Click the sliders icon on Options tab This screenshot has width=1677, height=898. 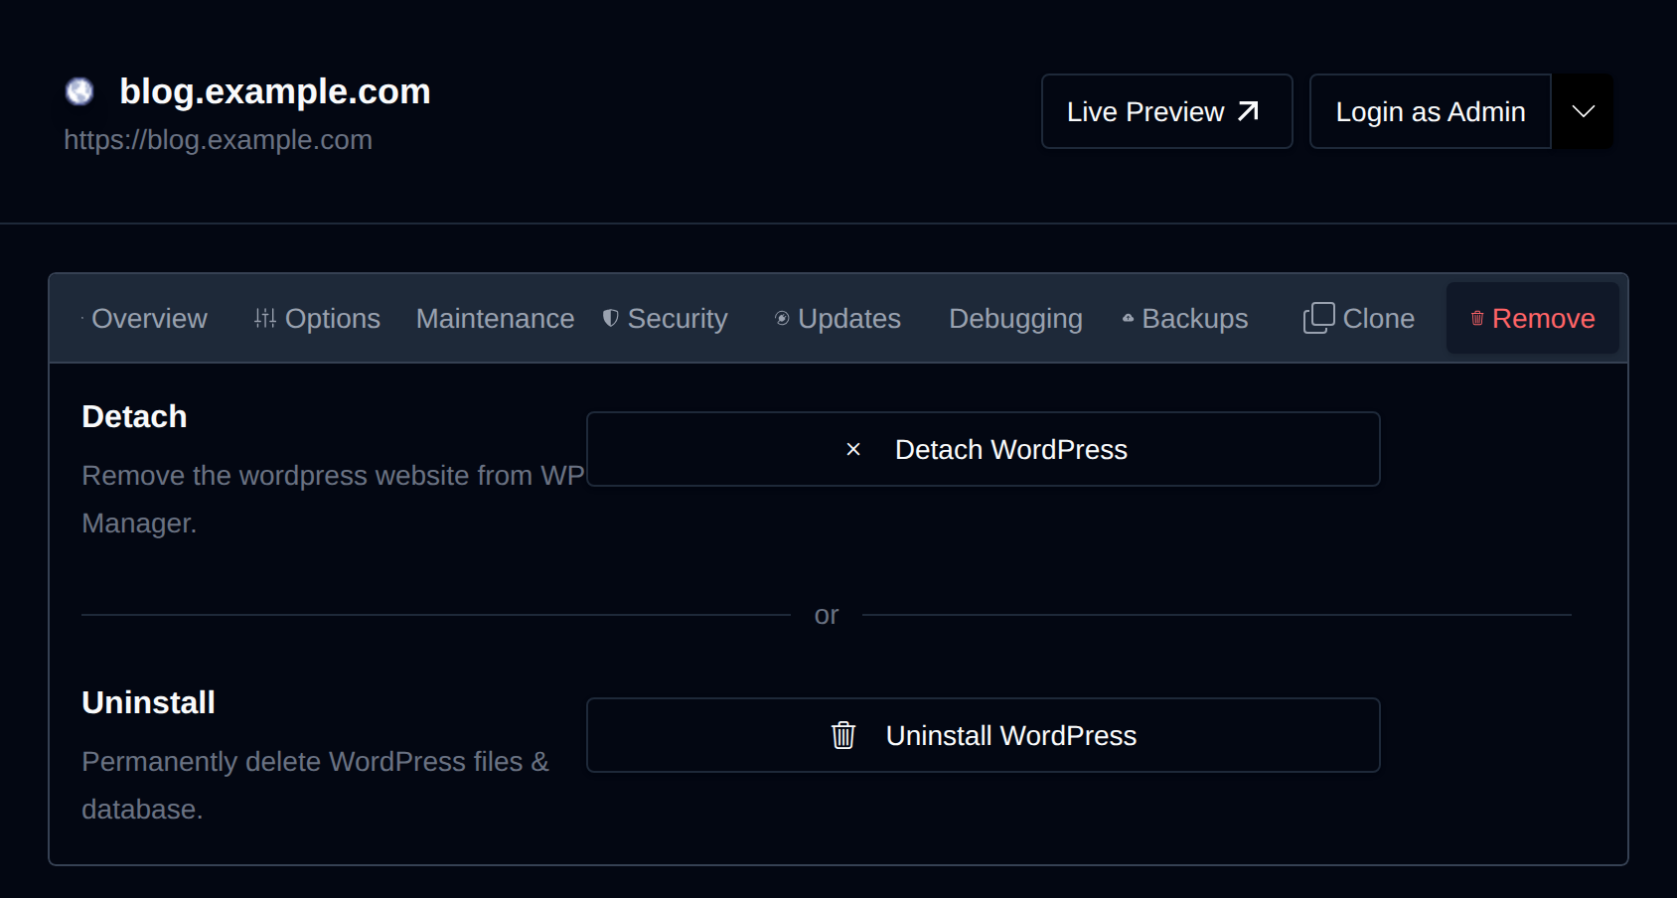point(265,318)
